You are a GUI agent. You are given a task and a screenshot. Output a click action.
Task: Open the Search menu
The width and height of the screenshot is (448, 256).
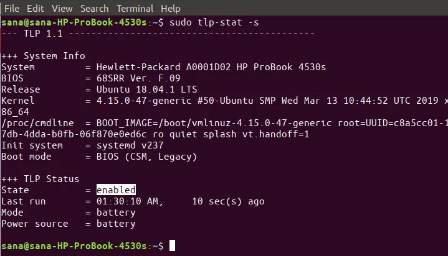click(94, 9)
